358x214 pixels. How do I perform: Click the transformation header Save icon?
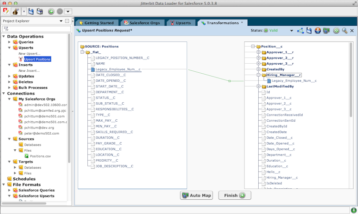click(309, 30)
